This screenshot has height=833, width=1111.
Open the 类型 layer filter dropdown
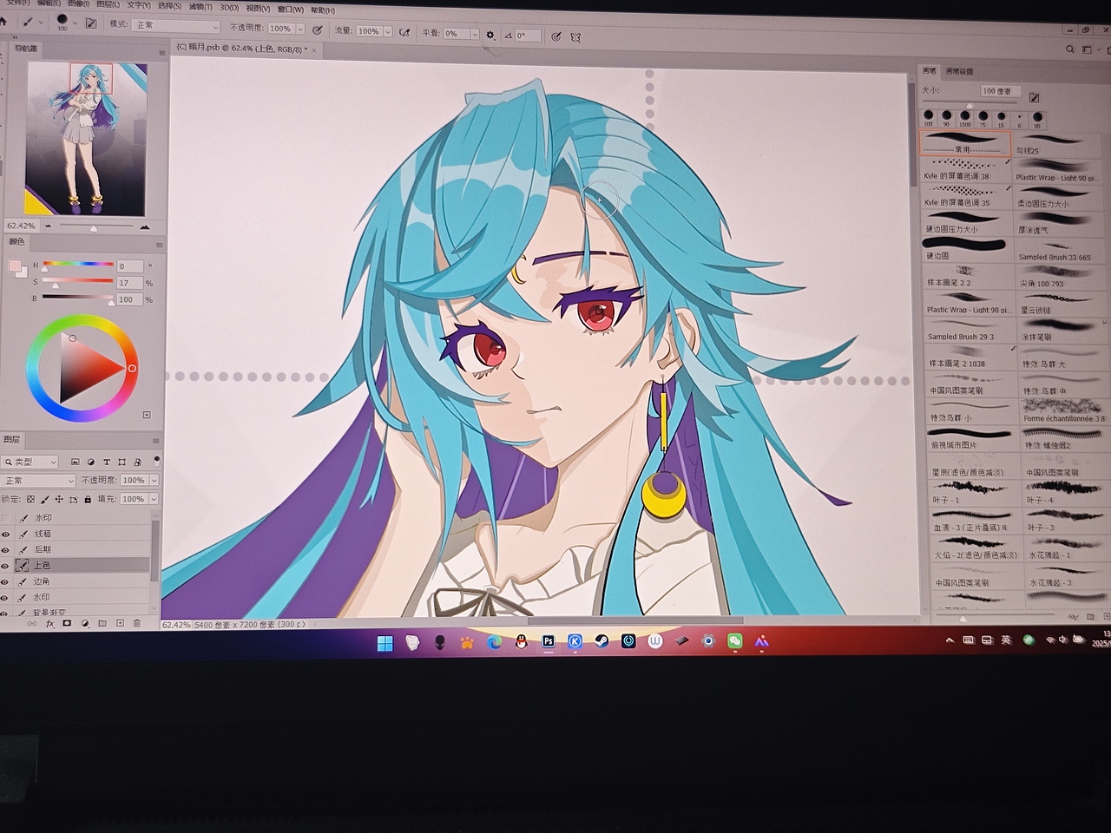pos(30,462)
